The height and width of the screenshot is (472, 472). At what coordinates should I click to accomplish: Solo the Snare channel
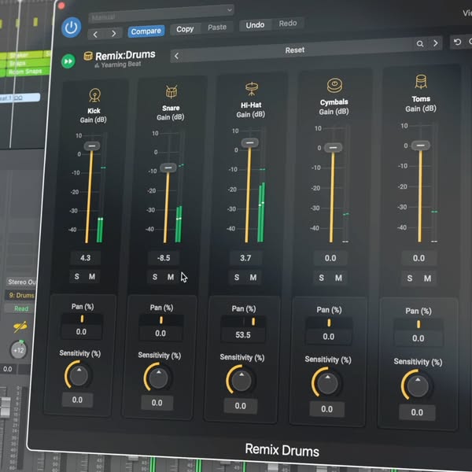pos(155,277)
